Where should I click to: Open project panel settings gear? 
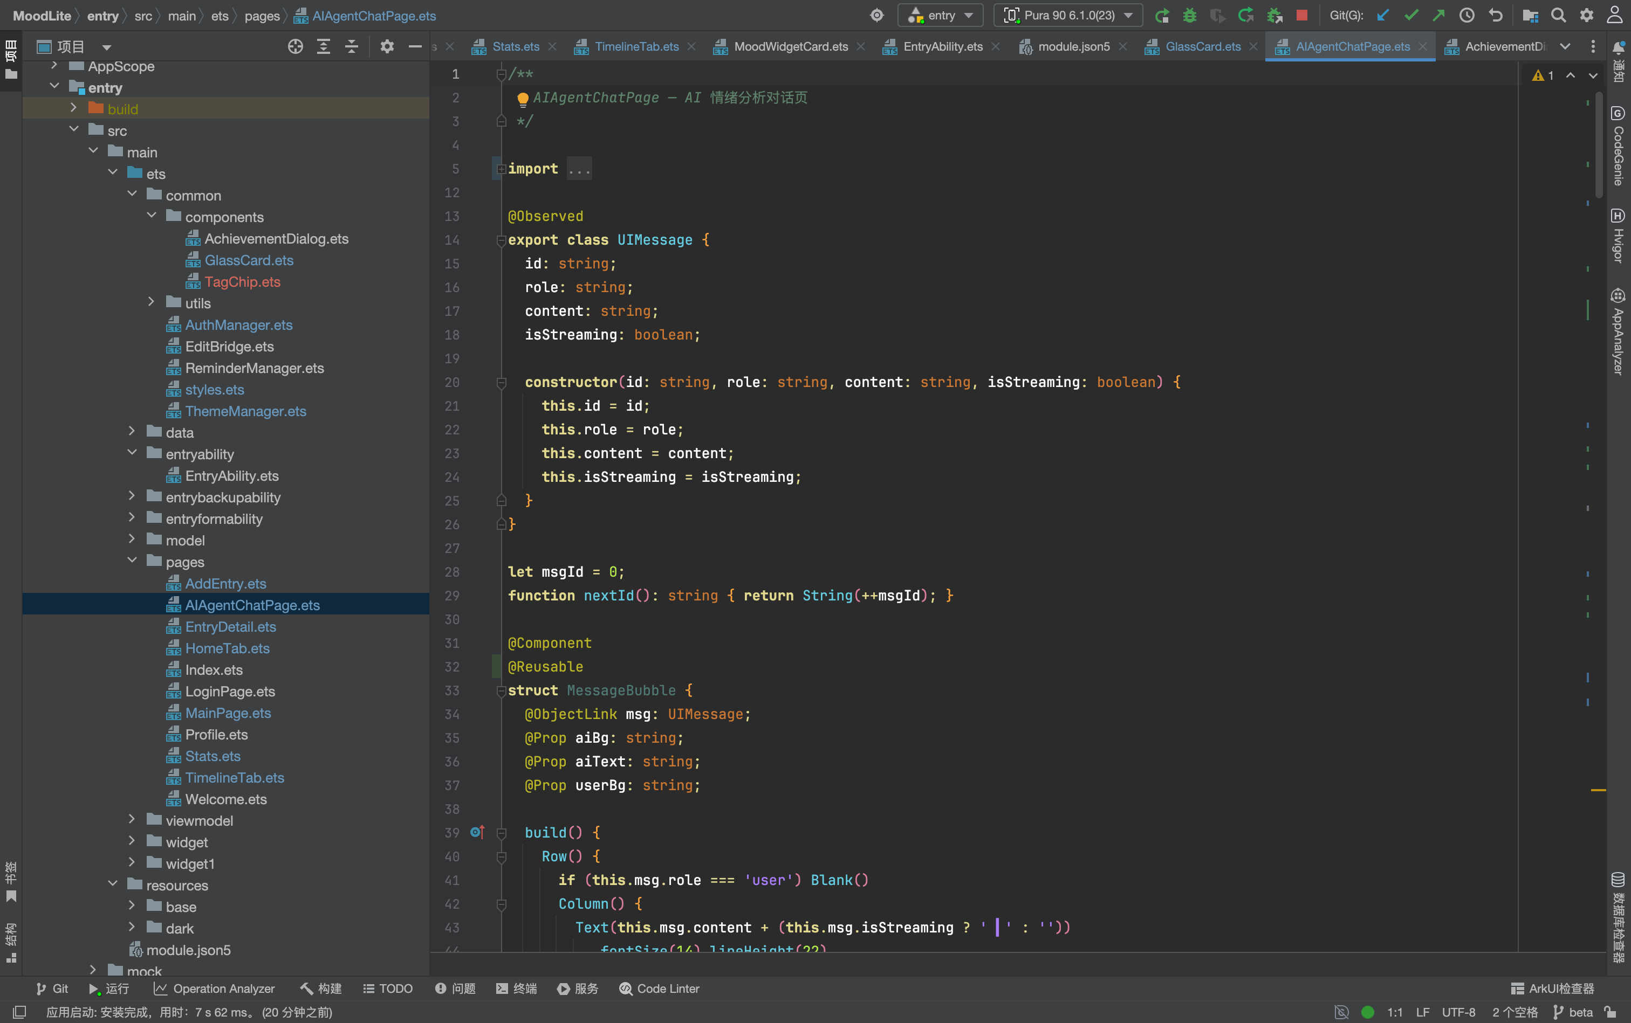(387, 46)
